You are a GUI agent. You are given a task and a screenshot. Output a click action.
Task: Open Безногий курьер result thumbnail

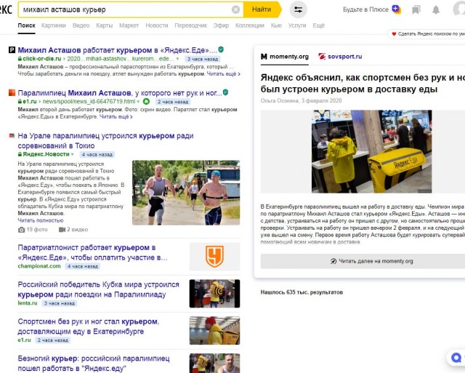215,364
